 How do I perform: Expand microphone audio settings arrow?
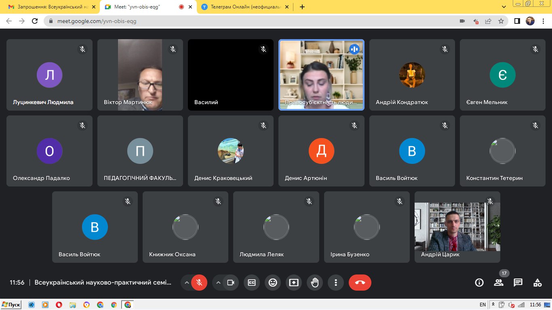coord(187,283)
